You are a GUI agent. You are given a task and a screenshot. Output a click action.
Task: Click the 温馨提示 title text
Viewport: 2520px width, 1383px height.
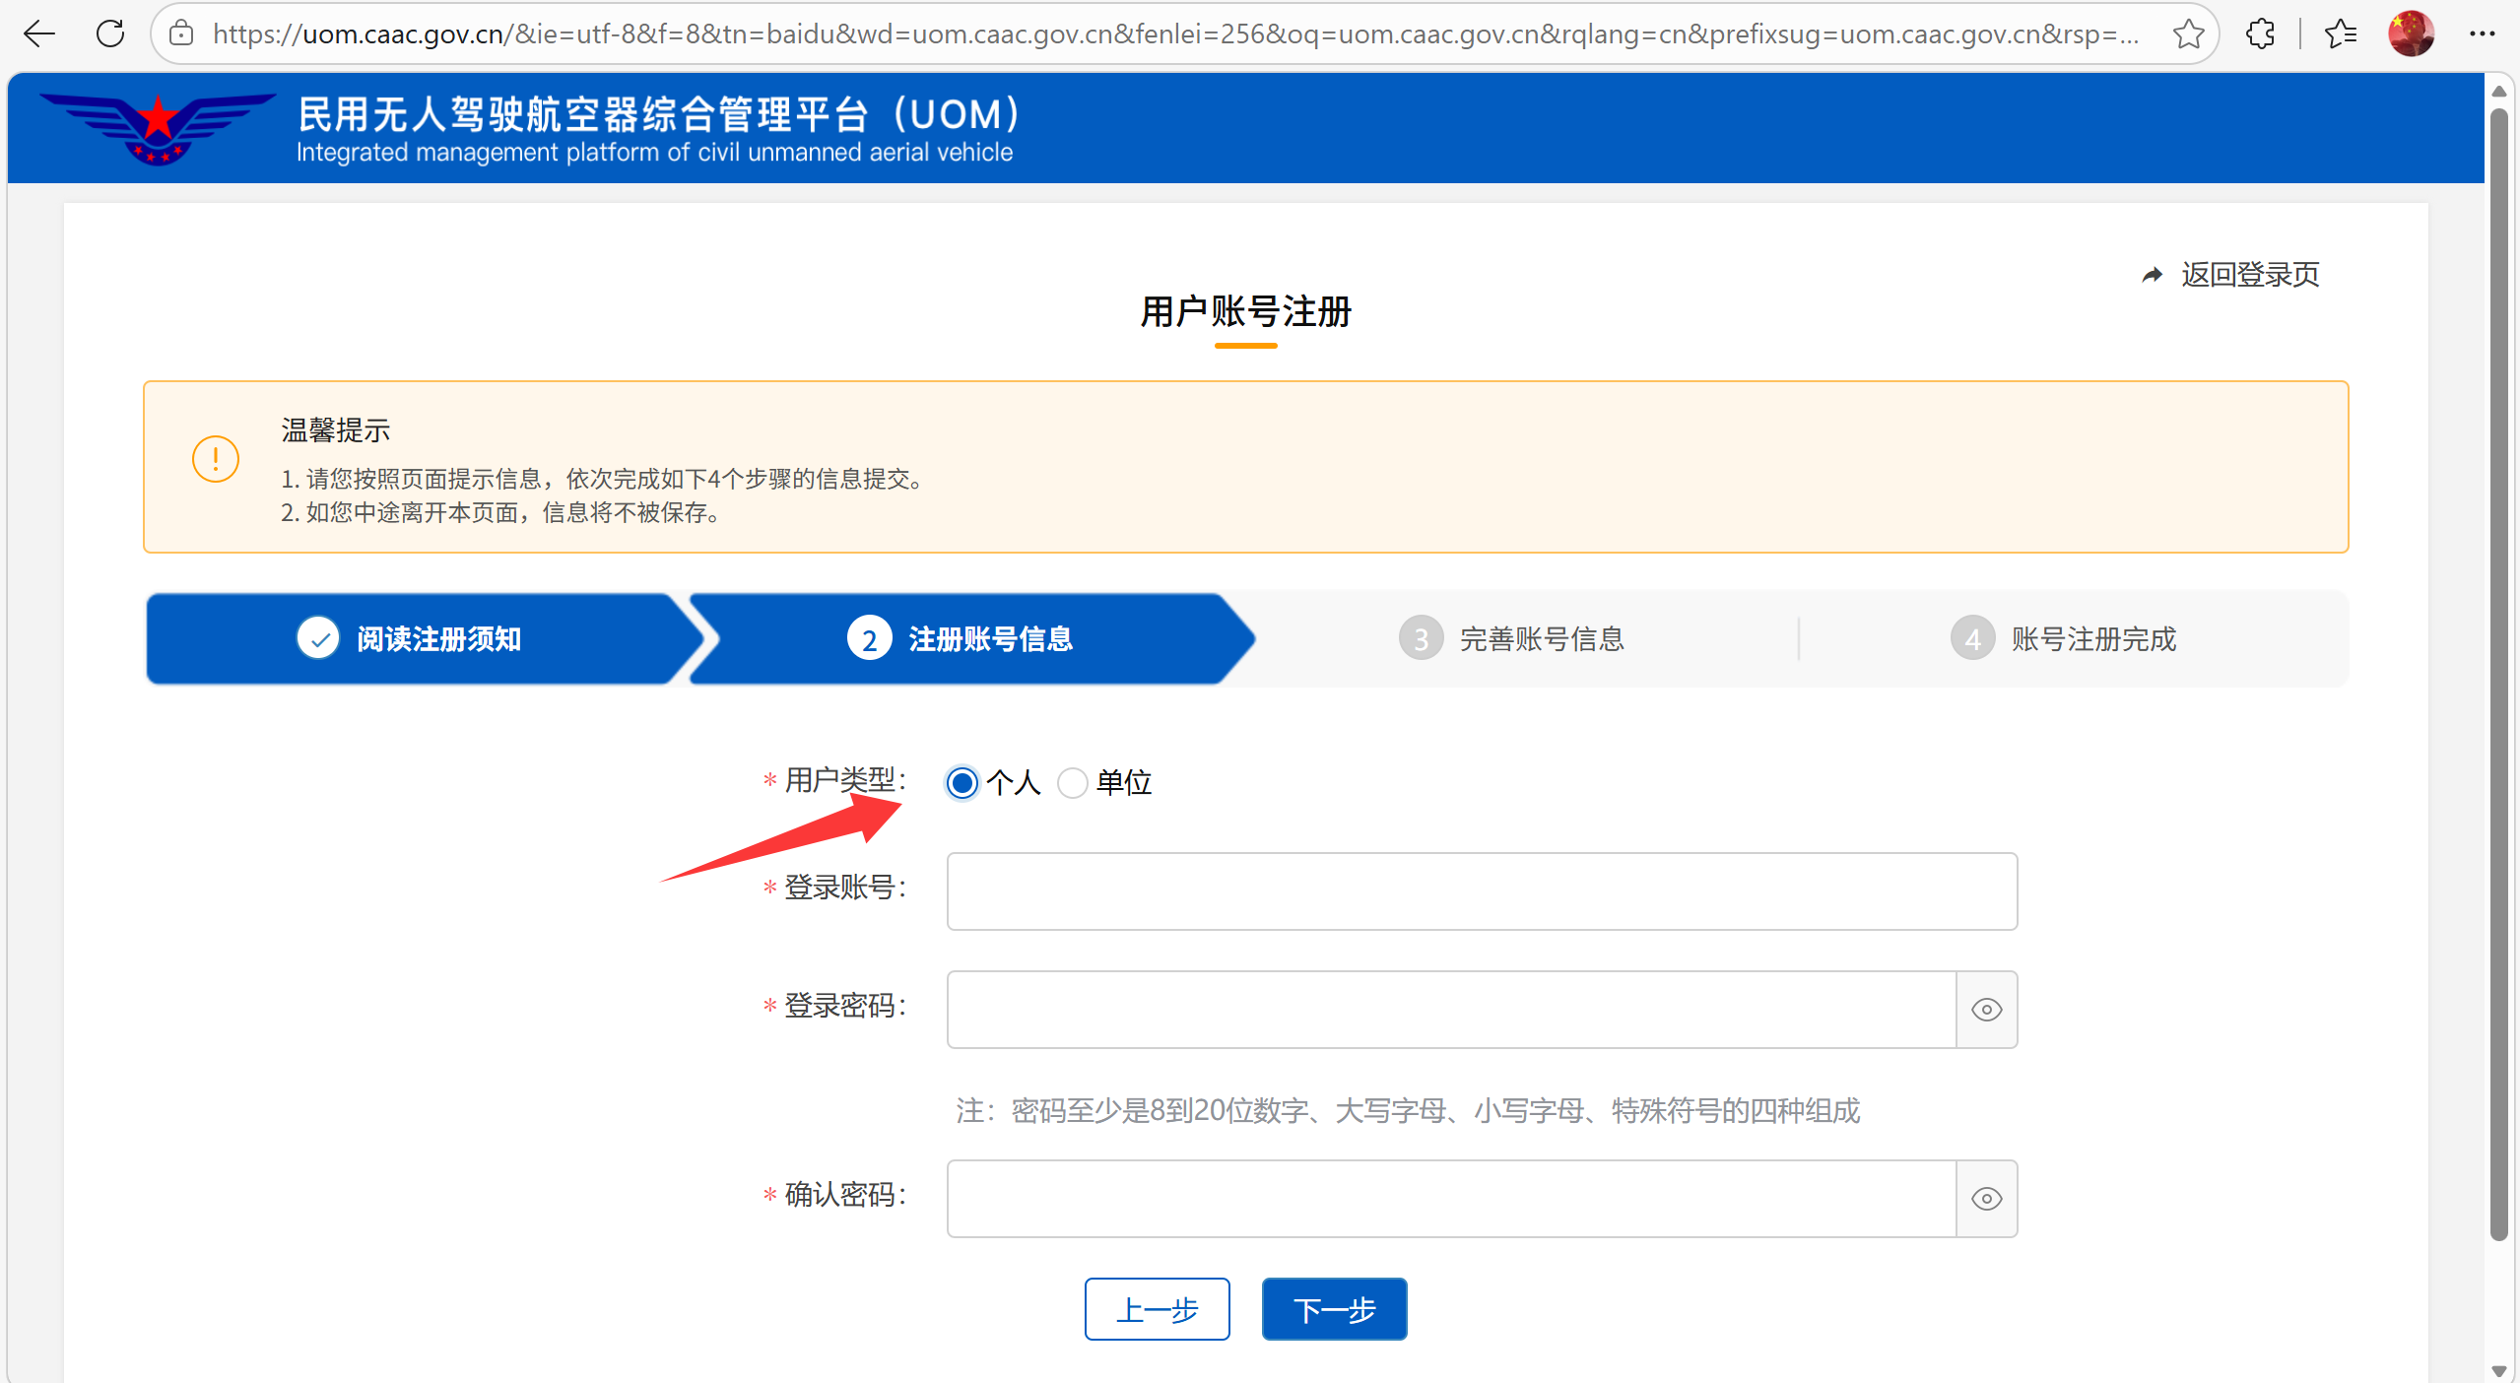point(336,430)
